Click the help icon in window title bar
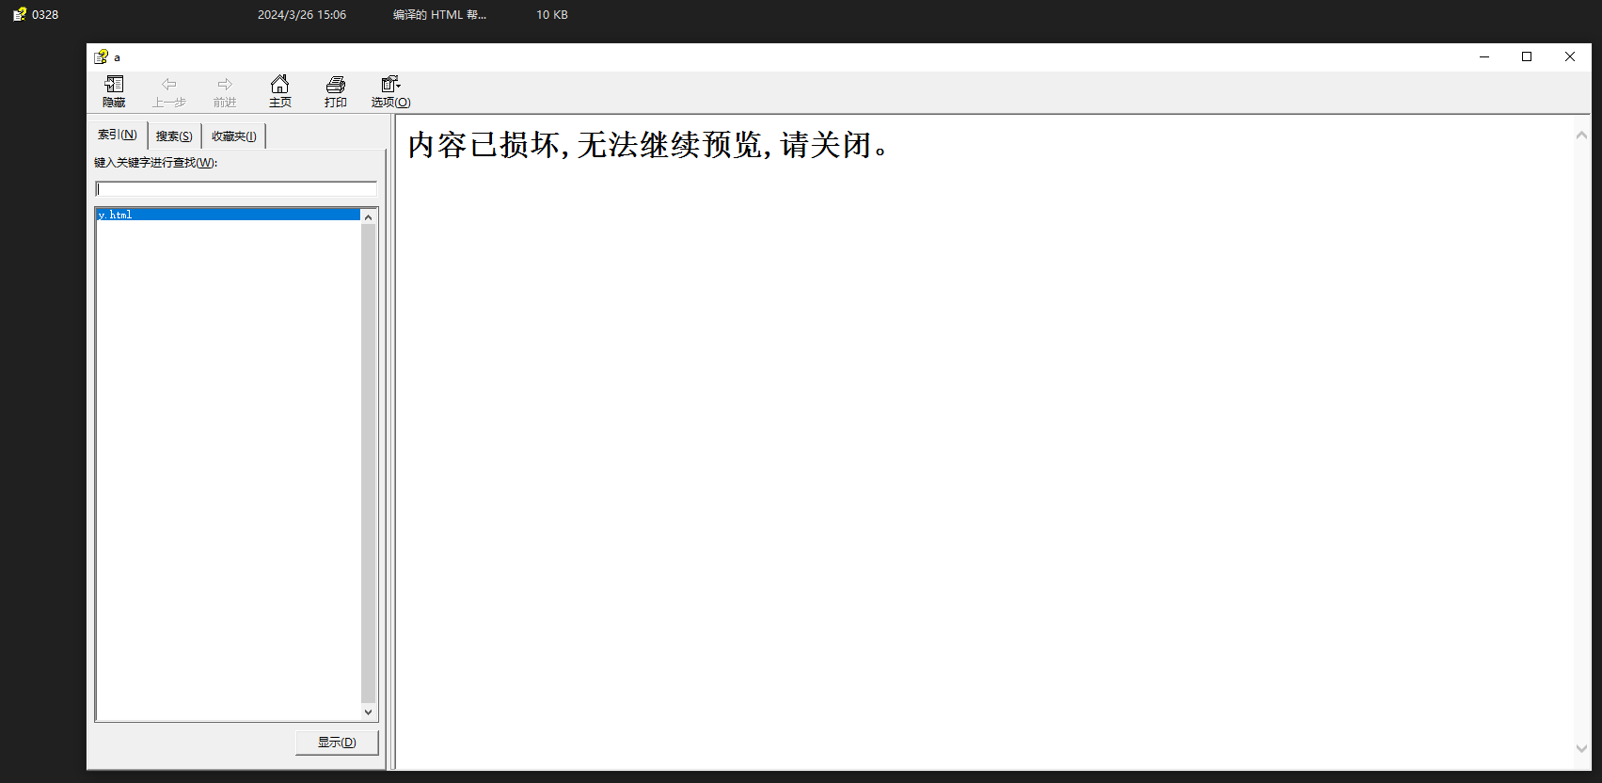 click(101, 57)
